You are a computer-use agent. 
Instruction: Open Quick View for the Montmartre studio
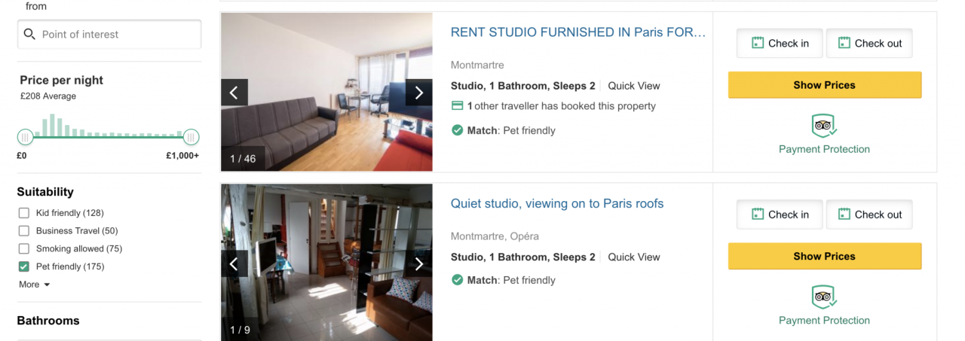point(634,86)
